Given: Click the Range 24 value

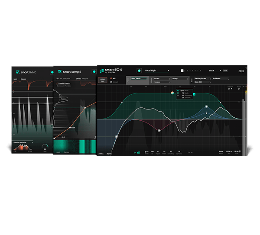Looking at the screenshot, I should [239, 89].
